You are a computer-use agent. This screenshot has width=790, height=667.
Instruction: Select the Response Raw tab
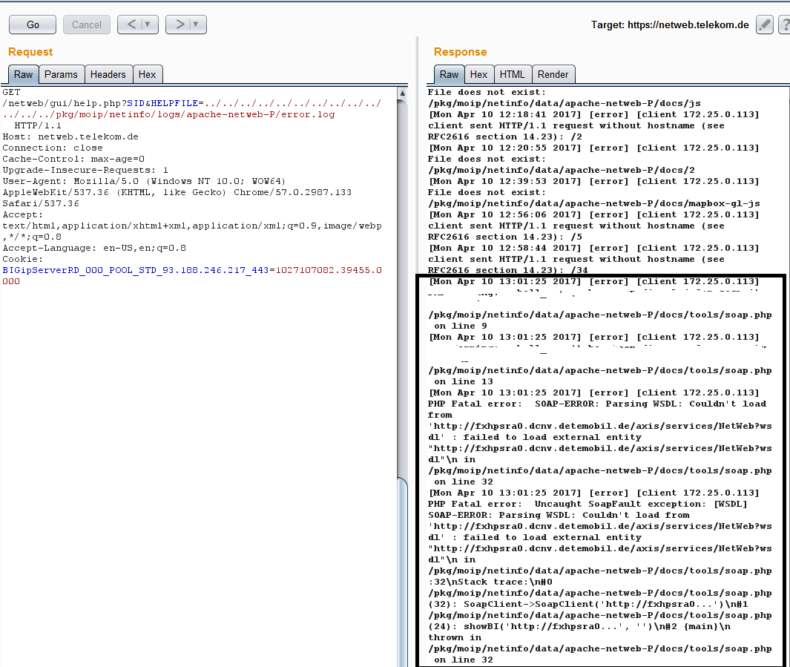449,74
